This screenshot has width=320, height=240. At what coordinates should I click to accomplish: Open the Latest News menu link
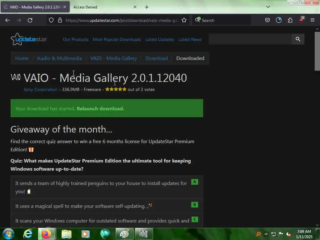point(190,39)
